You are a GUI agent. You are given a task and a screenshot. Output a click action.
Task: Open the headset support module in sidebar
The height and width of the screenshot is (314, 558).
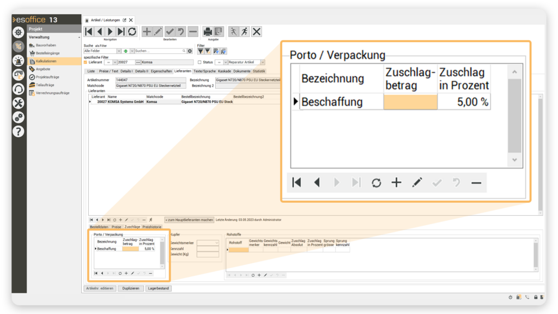pos(19,89)
